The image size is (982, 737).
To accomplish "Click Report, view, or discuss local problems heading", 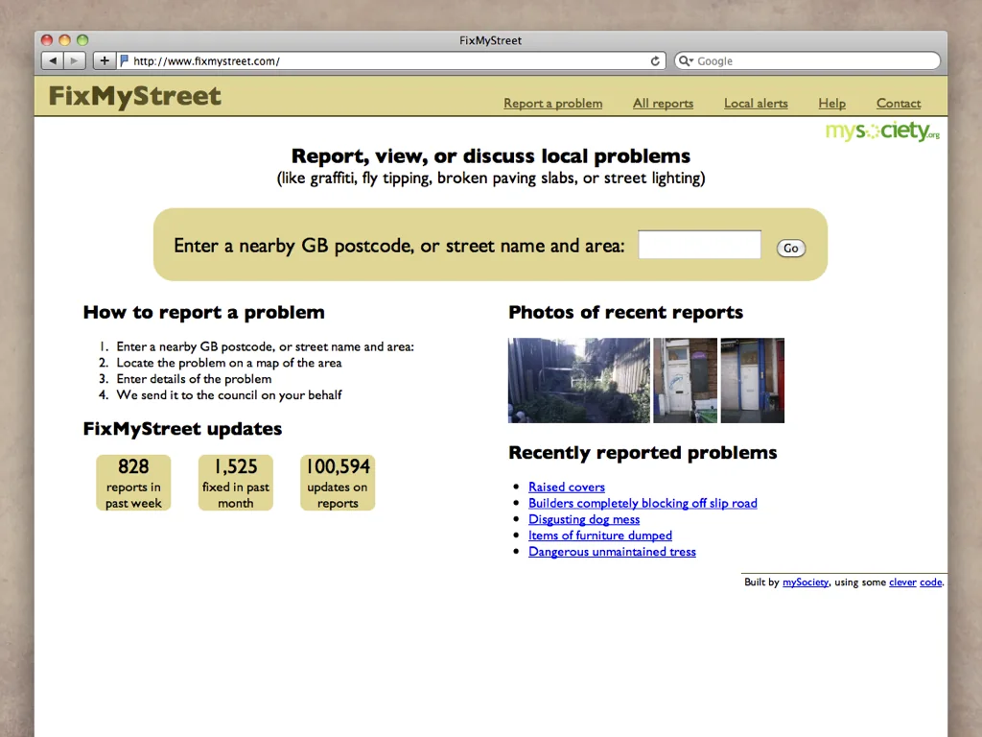I will 491,155.
